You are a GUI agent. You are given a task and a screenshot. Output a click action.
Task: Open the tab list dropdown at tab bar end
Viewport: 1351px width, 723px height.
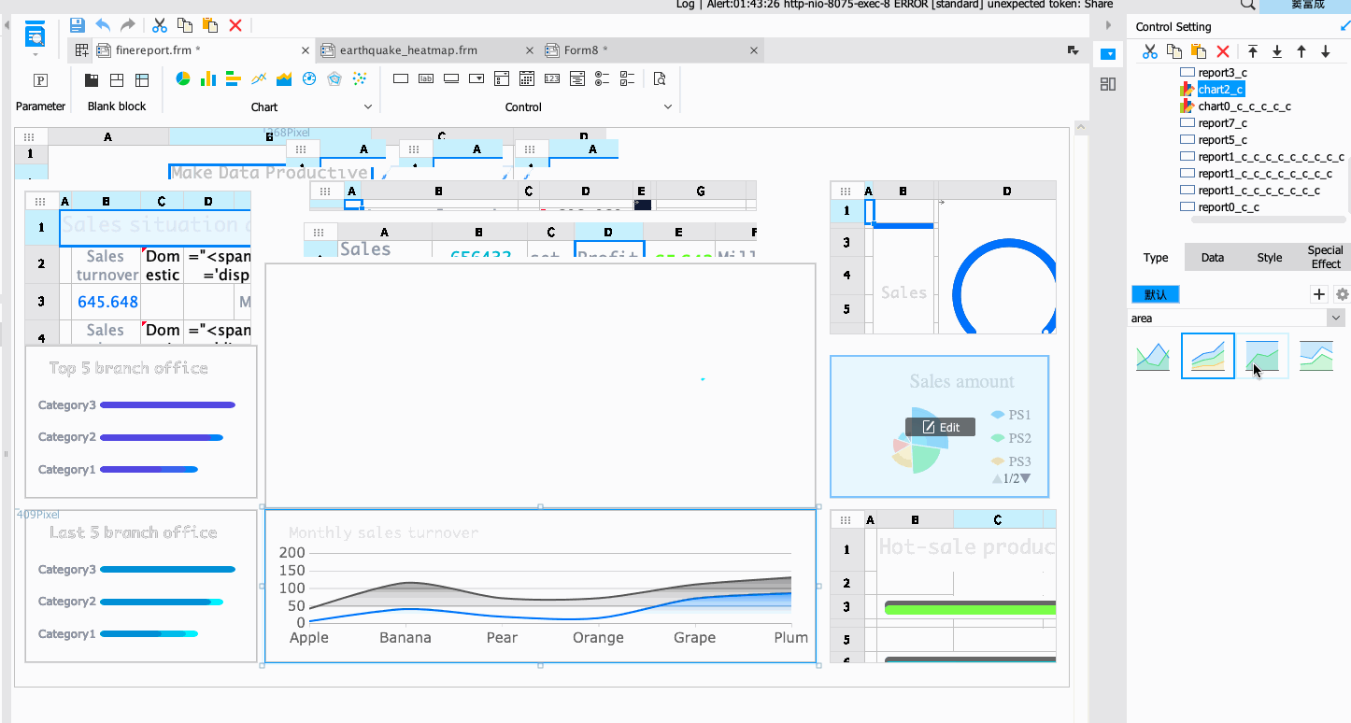(x=1074, y=50)
